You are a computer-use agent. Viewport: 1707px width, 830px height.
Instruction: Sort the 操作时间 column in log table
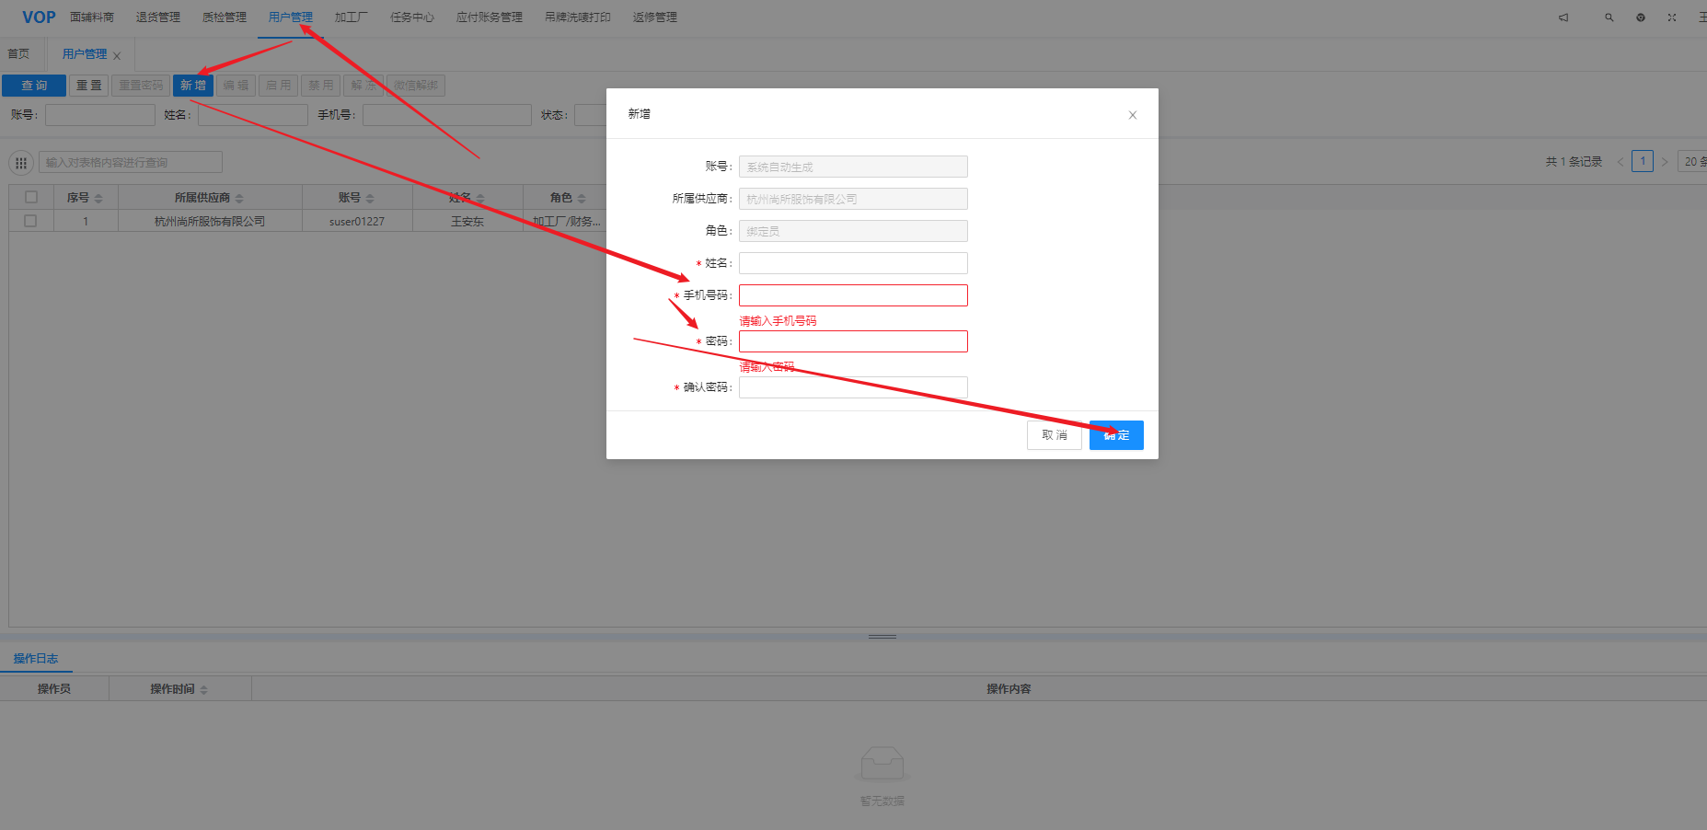coord(203,689)
